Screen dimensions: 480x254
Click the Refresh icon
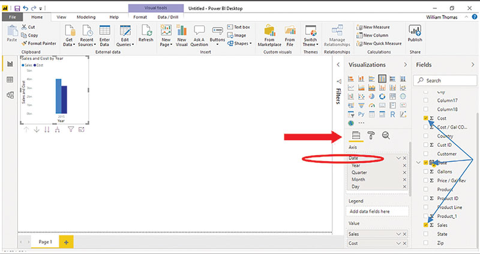click(146, 34)
